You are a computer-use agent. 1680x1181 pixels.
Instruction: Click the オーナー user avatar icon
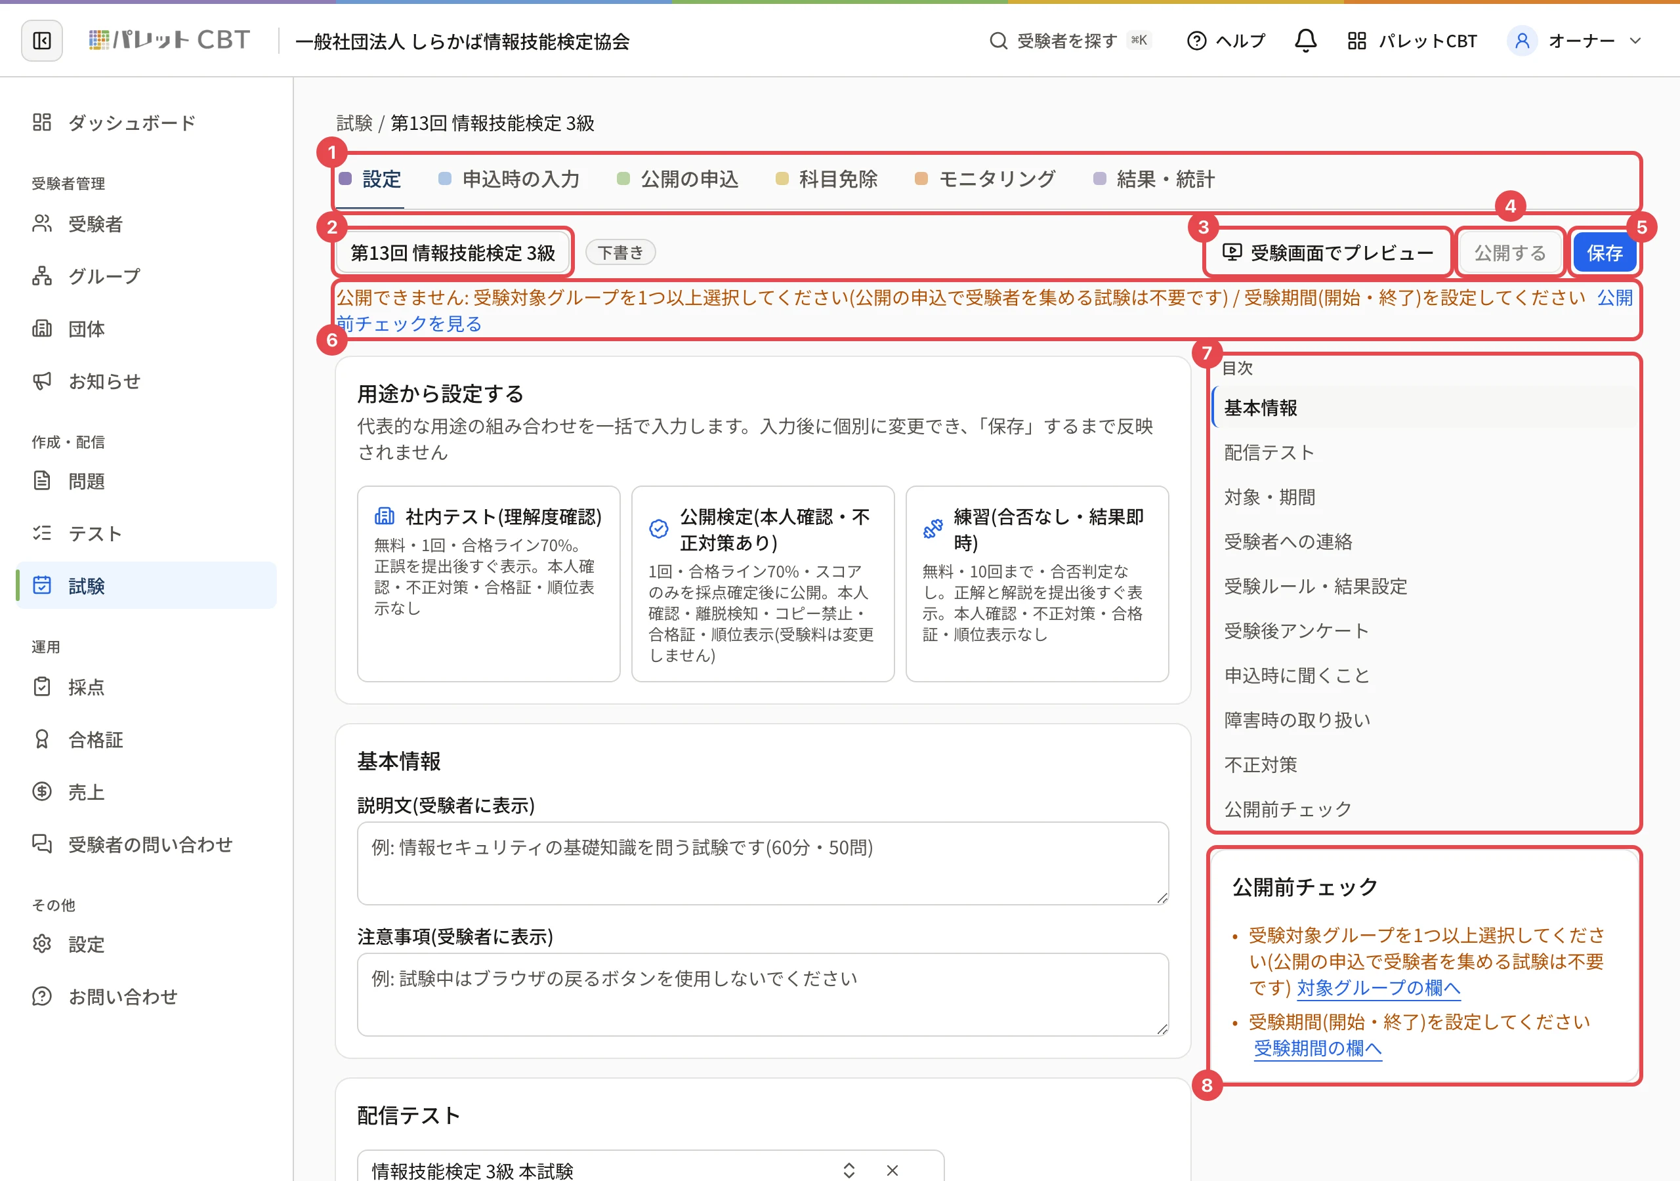point(1522,41)
